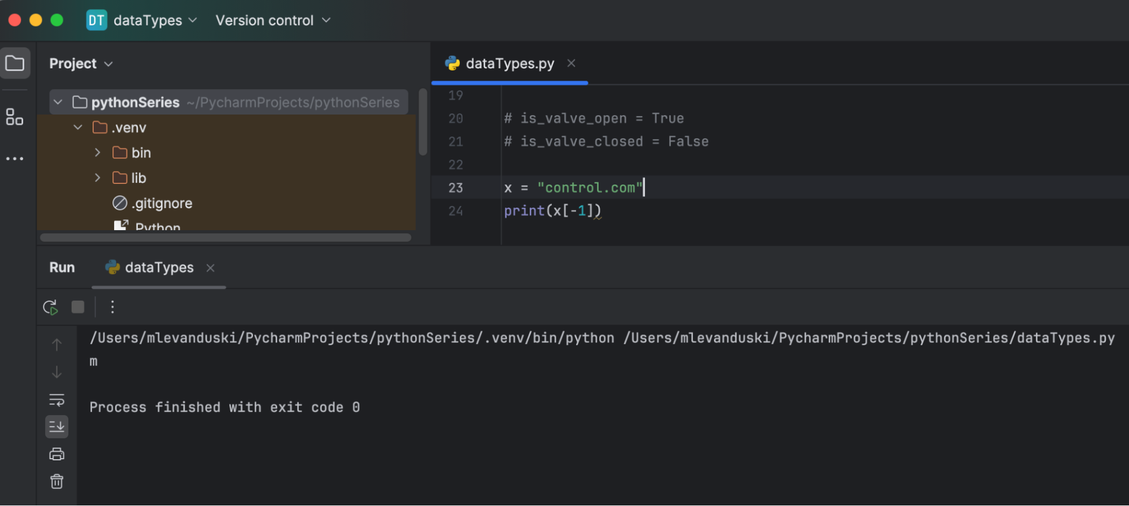Image resolution: width=1129 pixels, height=506 pixels.
Task: Collapse the pythonSeries root folder
Action: pos(58,102)
